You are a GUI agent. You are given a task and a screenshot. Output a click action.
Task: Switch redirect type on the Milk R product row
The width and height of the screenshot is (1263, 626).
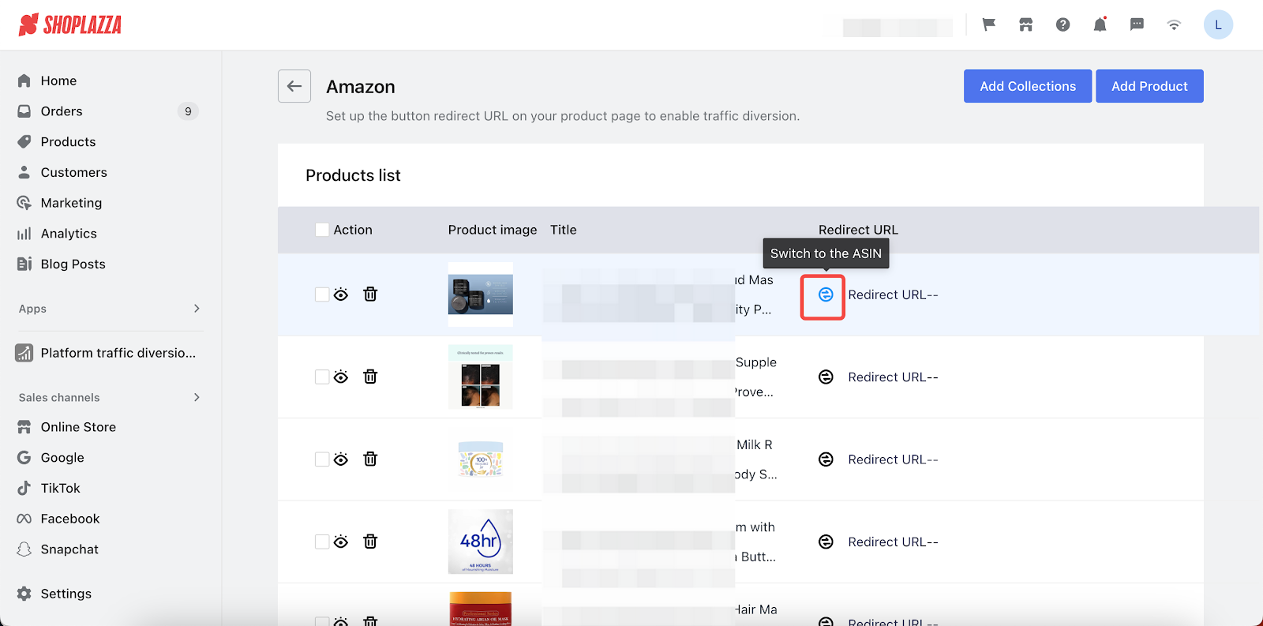(x=826, y=459)
